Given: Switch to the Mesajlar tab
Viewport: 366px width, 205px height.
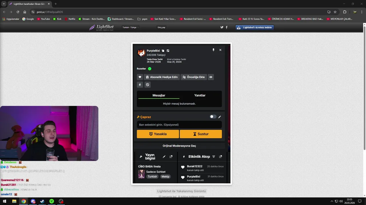Looking at the screenshot, I should pyautogui.click(x=159, y=95).
